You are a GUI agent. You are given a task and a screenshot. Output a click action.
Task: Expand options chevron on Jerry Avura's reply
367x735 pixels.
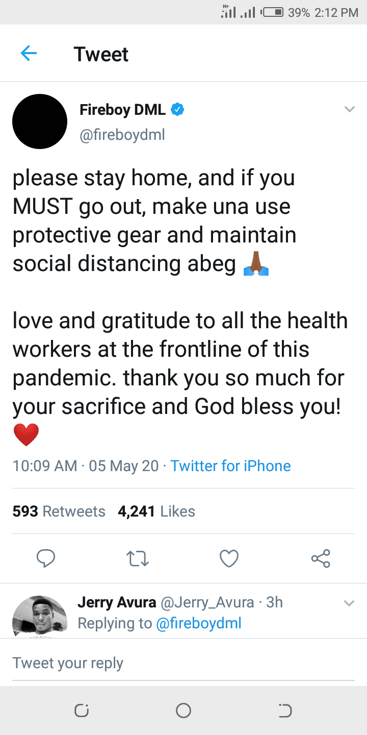[349, 603]
